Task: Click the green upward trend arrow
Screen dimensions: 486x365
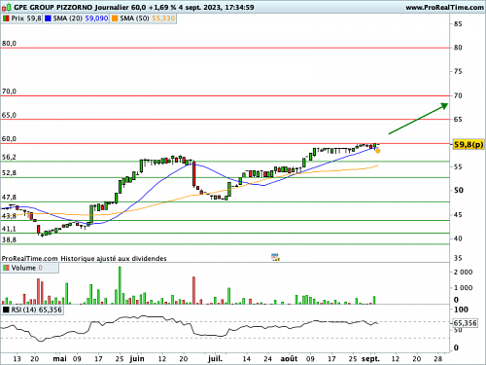Action: pos(418,119)
